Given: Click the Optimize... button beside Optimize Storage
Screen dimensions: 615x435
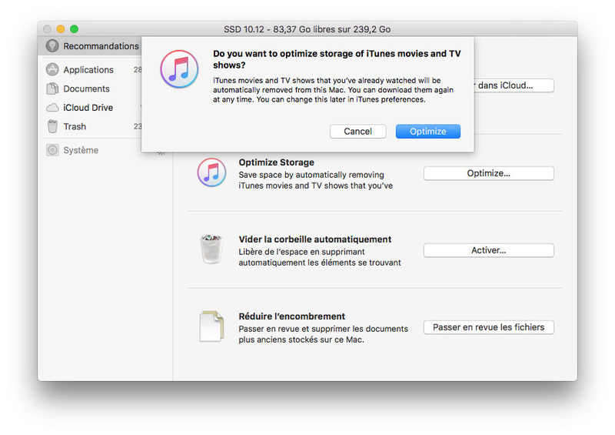Looking at the screenshot, I should coord(489,173).
